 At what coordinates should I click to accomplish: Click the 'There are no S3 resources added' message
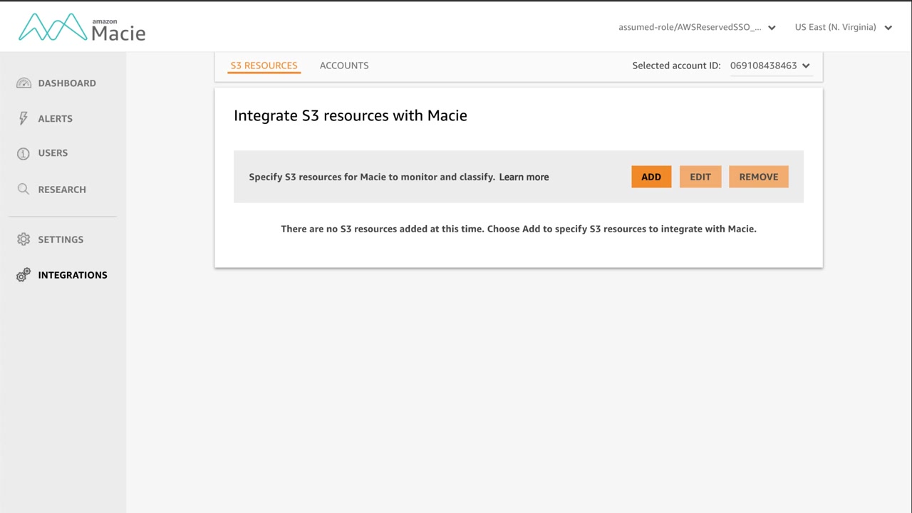coord(519,229)
